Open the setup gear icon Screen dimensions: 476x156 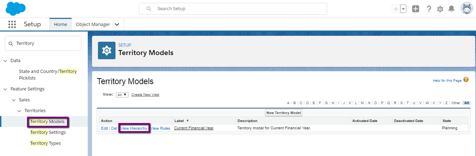[x=440, y=9]
